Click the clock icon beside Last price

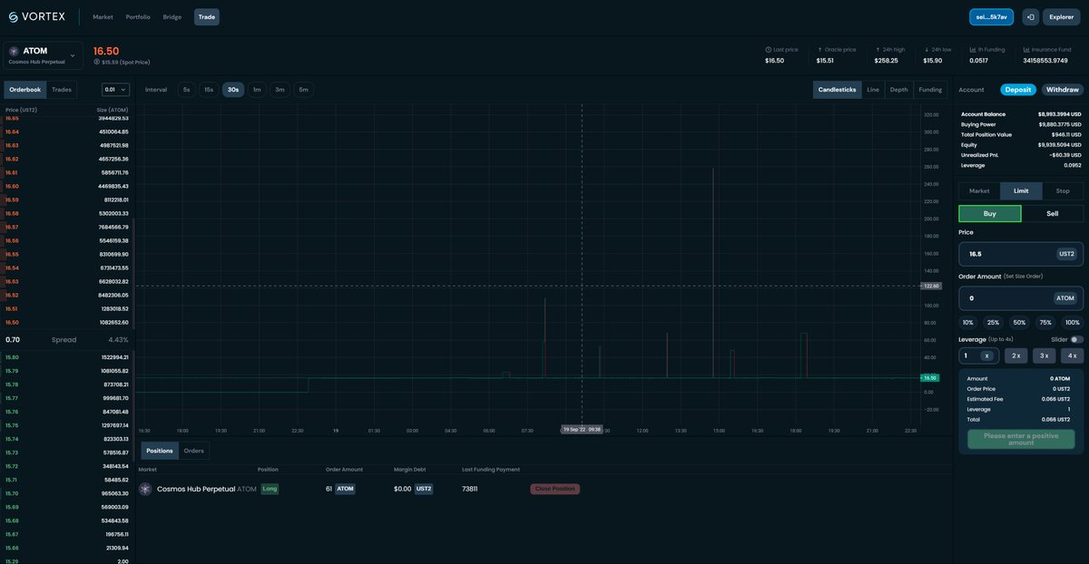pyautogui.click(x=768, y=50)
